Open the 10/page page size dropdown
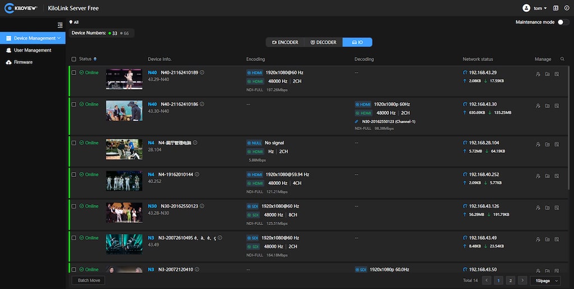Image resolution: width=574 pixels, height=289 pixels. click(547, 280)
